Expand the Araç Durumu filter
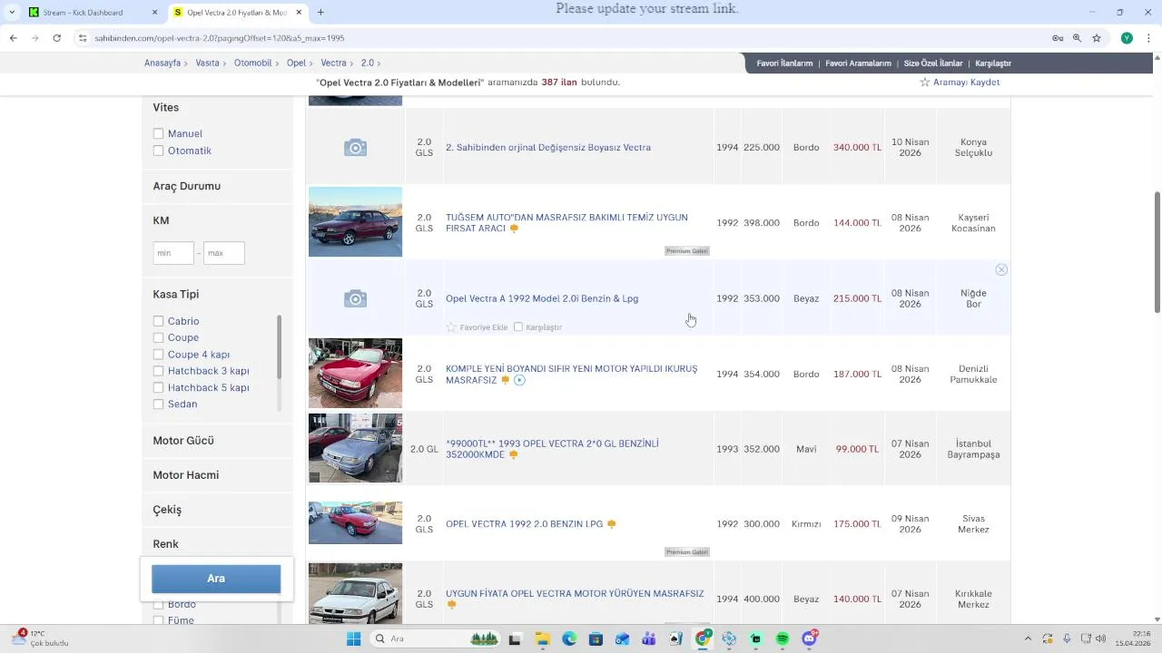This screenshot has width=1162, height=653. click(217, 186)
